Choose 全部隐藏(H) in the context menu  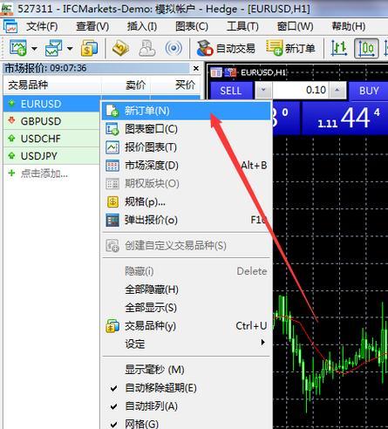186,289
